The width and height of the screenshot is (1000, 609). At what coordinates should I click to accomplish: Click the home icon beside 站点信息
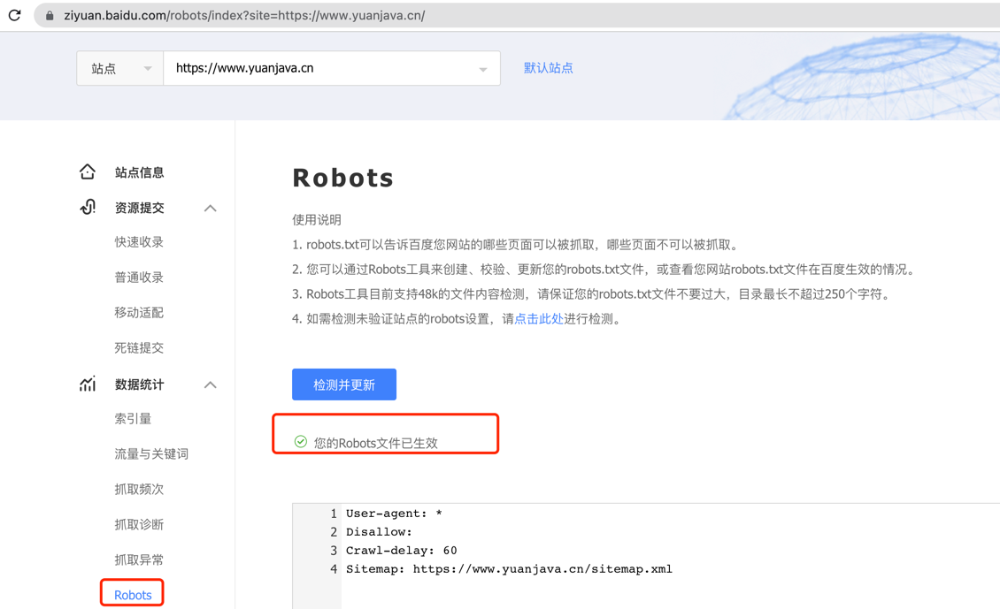(87, 171)
